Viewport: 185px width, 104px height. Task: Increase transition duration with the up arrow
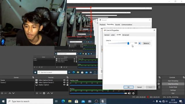coord(159,87)
